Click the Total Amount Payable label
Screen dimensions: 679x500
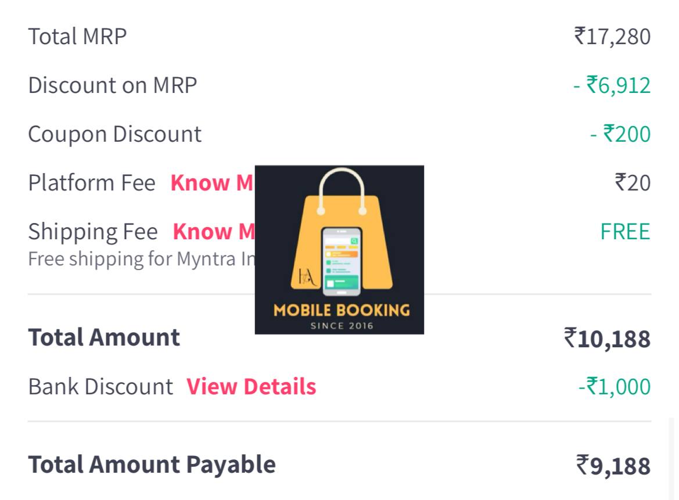(152, 465)
